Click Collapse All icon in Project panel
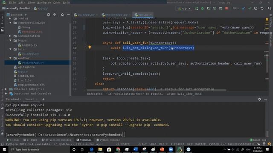273x153 pixels. (x=55, y=15)
